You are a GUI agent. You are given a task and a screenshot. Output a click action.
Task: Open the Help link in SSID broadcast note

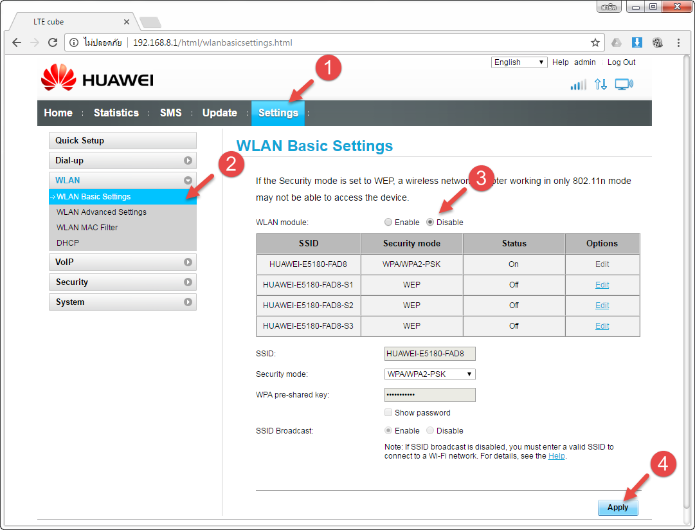[x=556, y=456]
